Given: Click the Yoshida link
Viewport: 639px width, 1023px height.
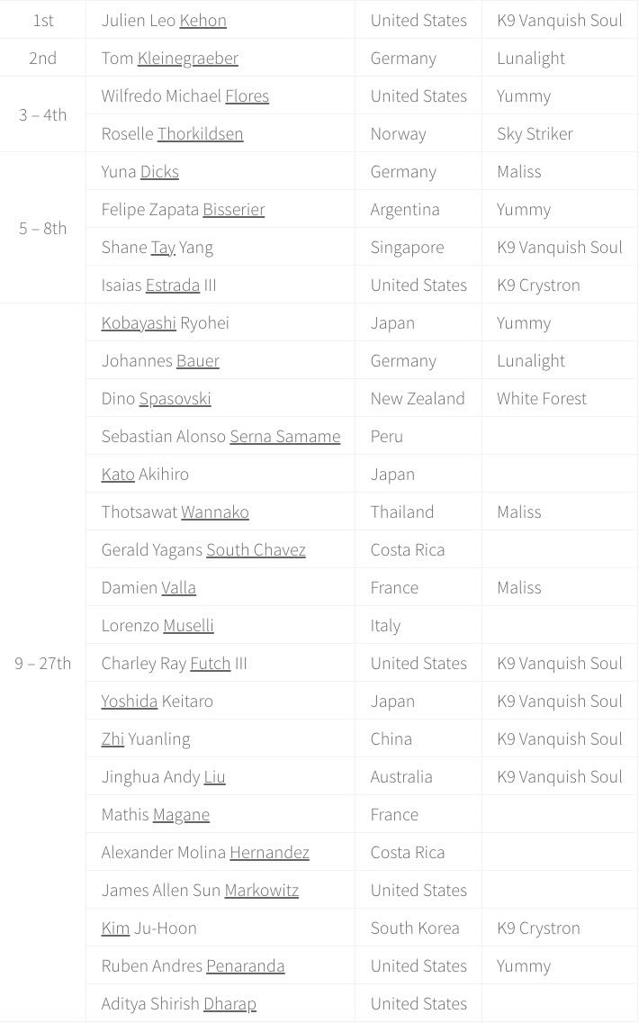Looking at the screenshot, I should click(129, 701).
